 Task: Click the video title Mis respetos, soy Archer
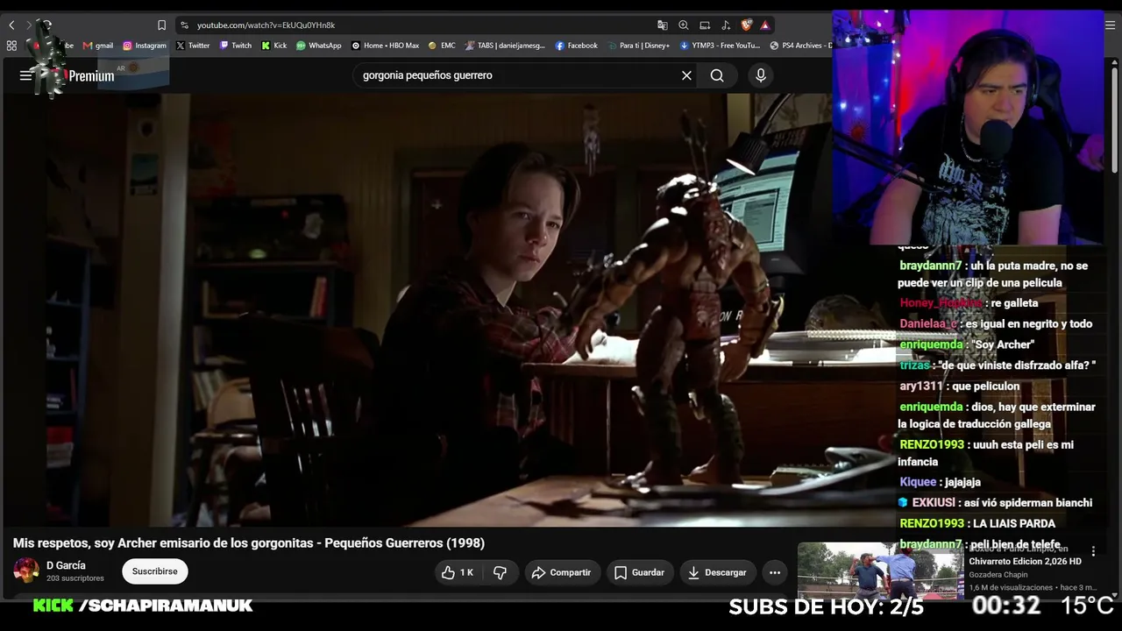click(x=249, y=543)
